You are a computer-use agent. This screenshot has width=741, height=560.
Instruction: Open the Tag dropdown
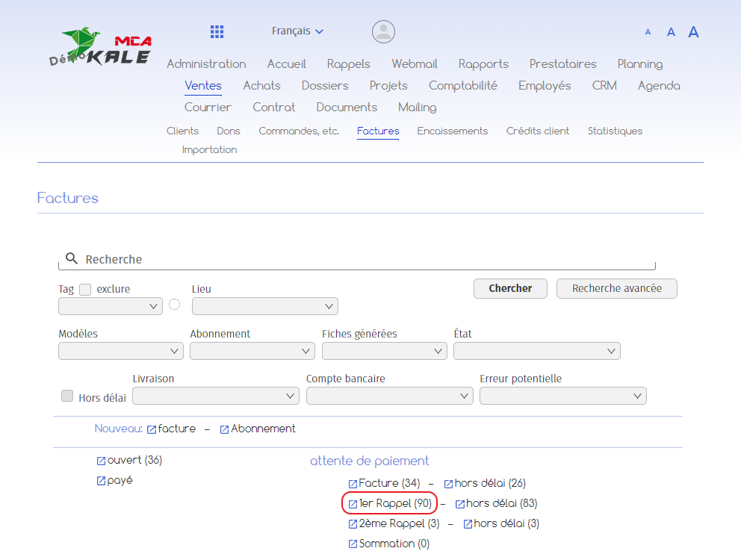[110, 306]
